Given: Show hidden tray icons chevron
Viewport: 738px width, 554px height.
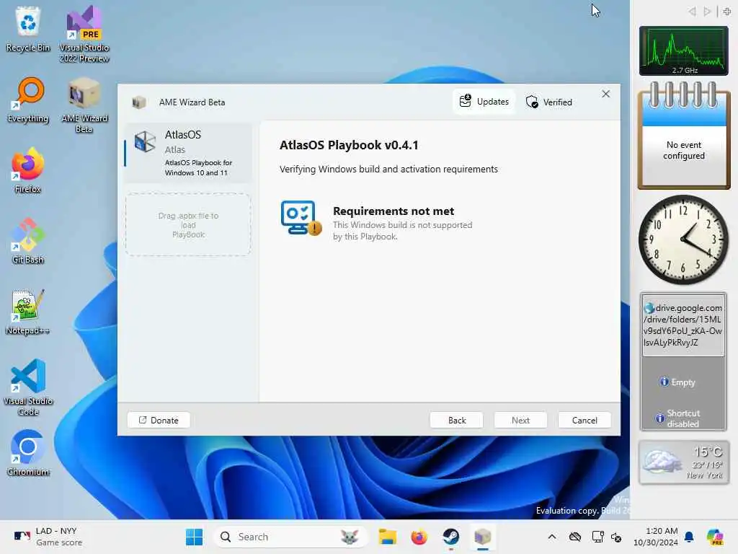Looking at the screenshot, I should coord(552,537).
